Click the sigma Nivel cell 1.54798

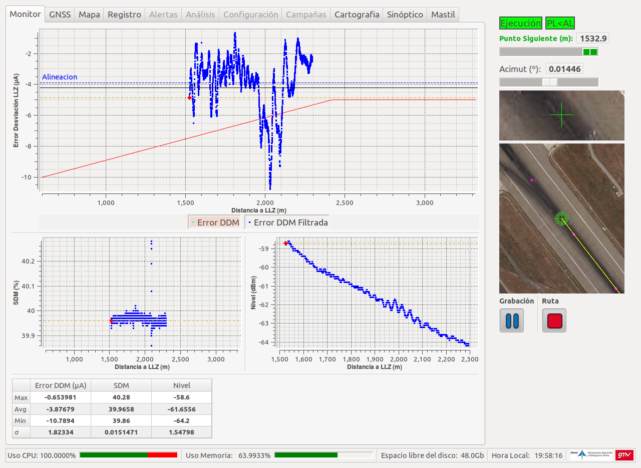[182, 432]
